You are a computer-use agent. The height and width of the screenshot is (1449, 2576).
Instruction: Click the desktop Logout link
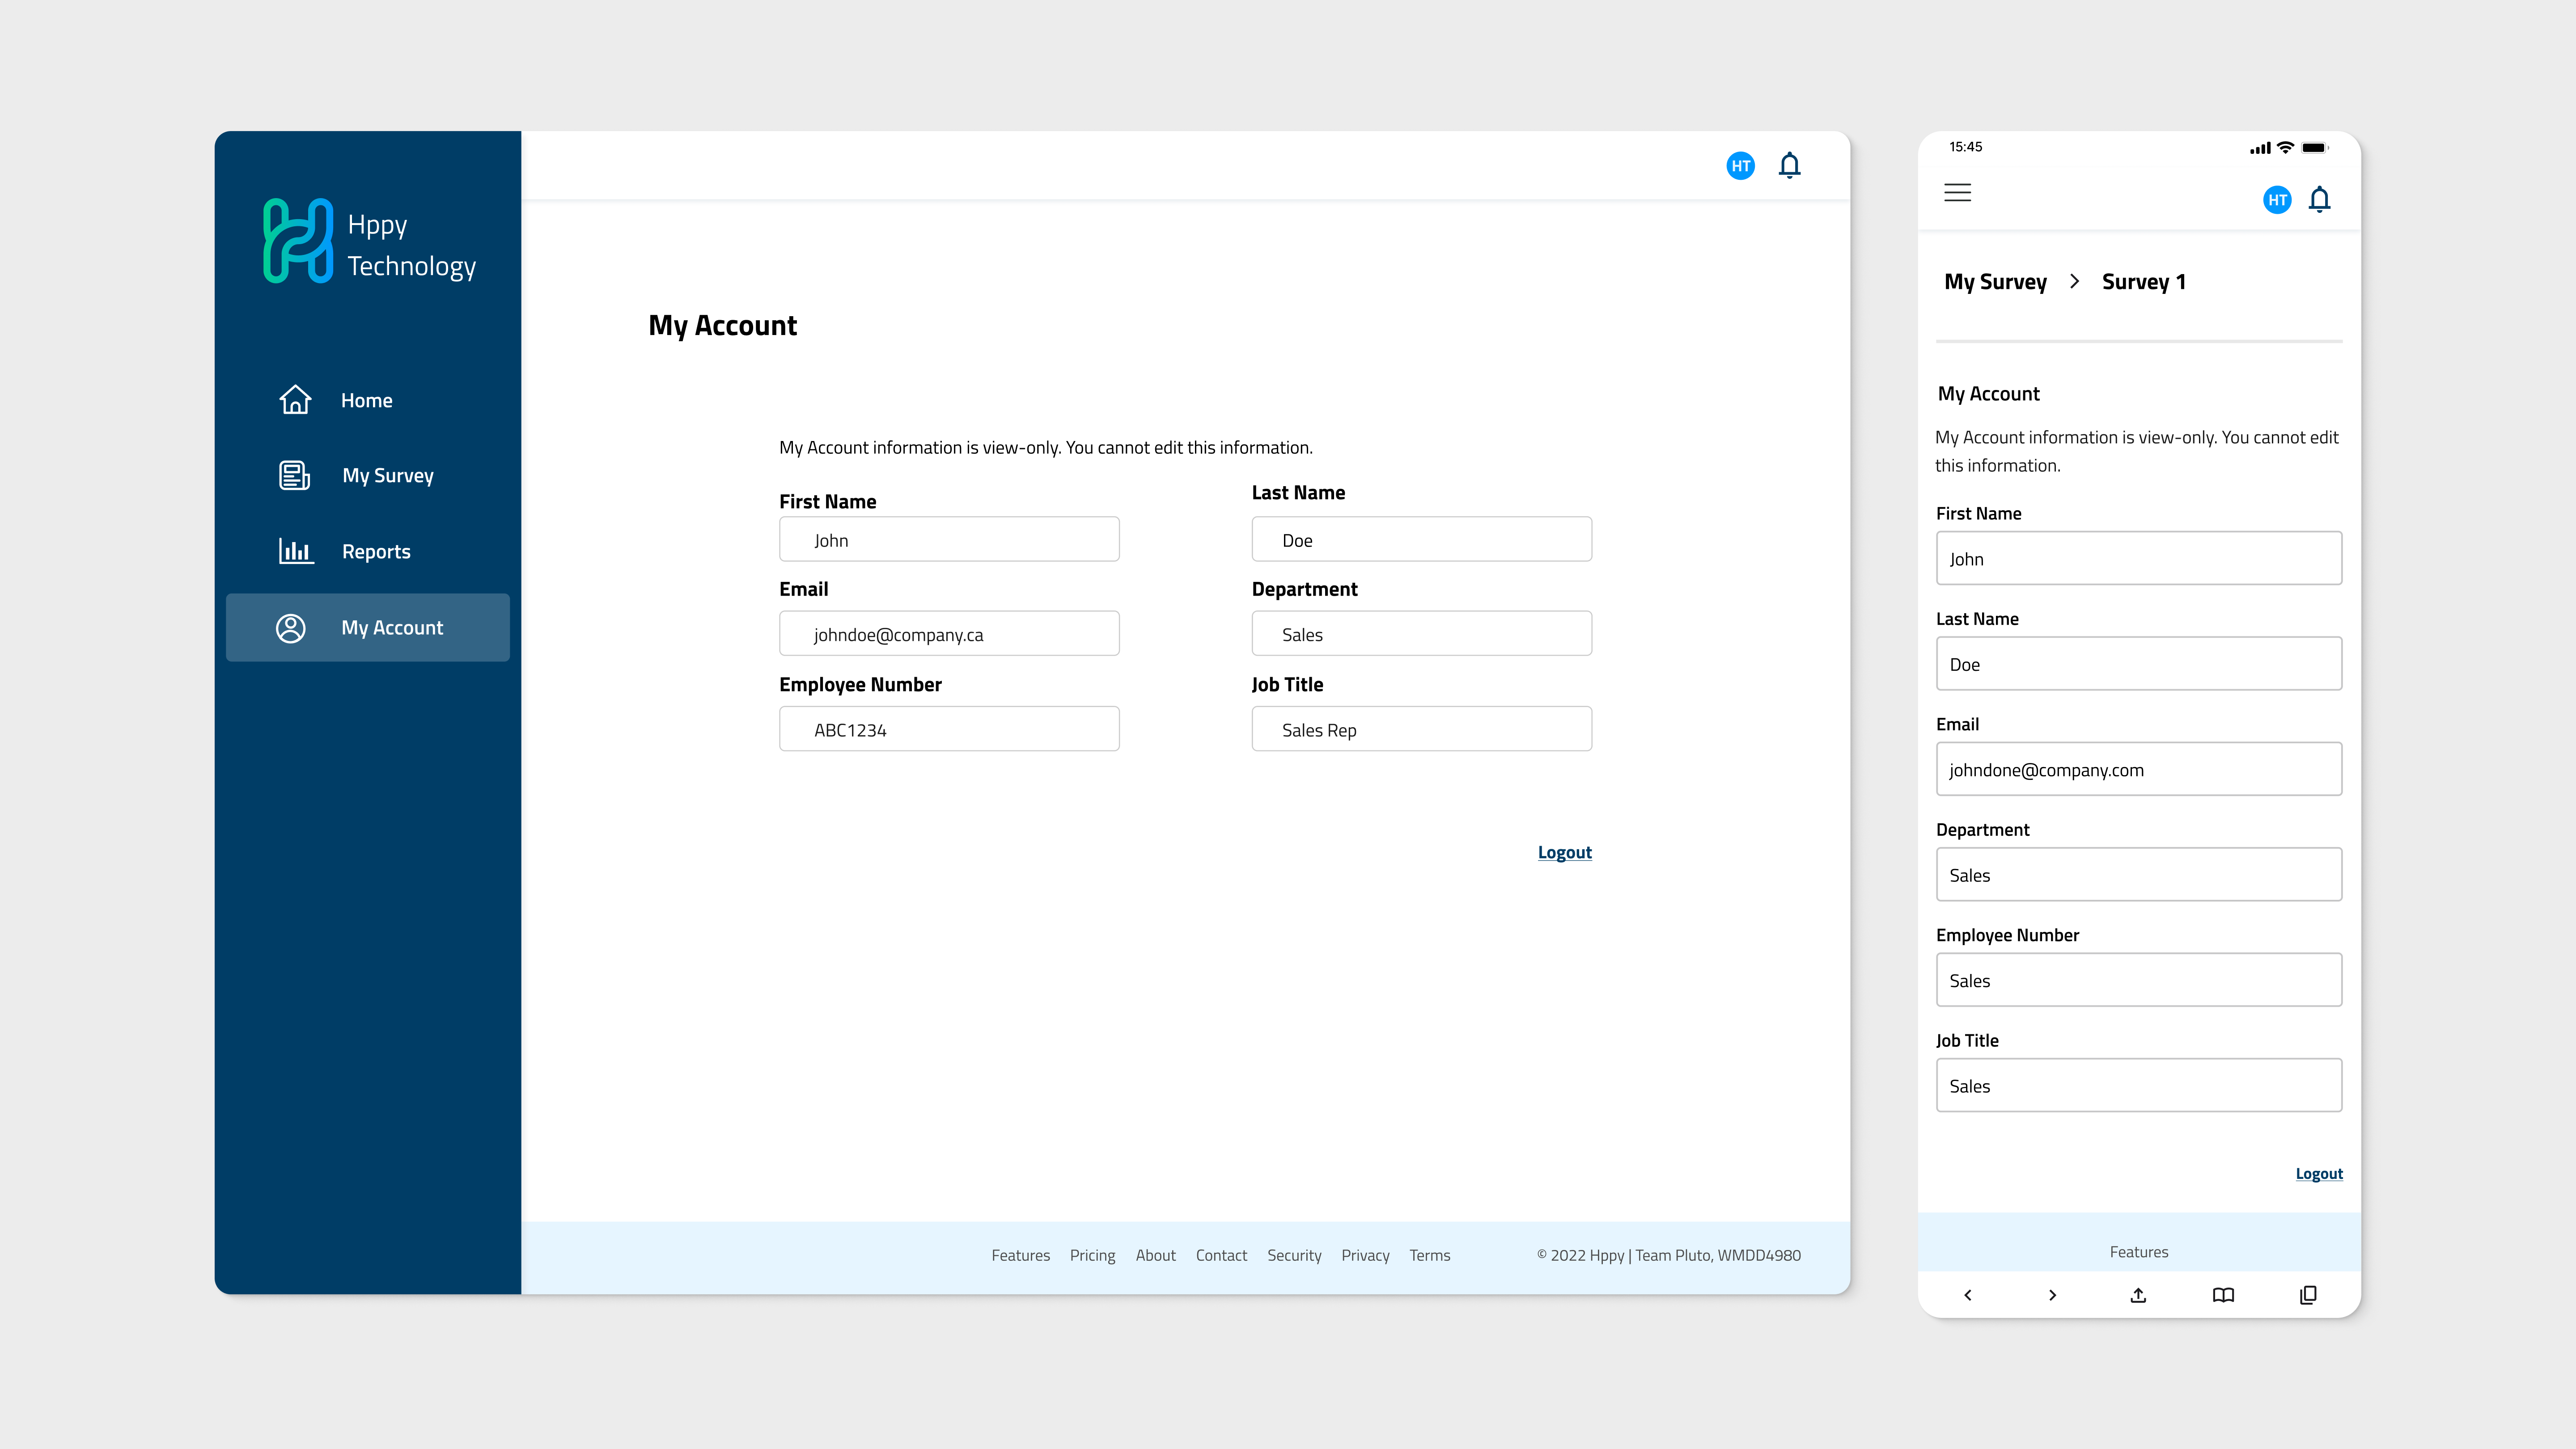point(1564,852)
